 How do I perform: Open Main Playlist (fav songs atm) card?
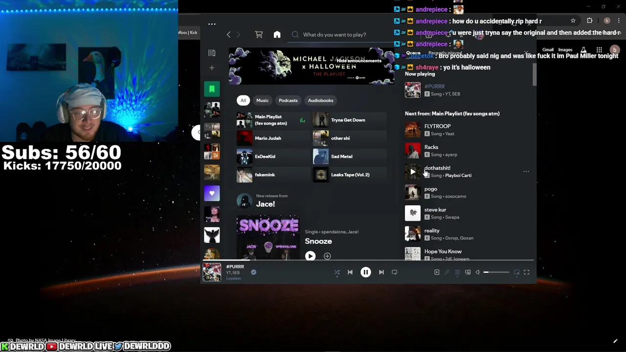tap(272, 120)
